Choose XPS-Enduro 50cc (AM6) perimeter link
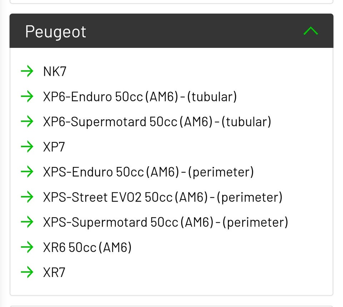 click(x=148, y=172)
